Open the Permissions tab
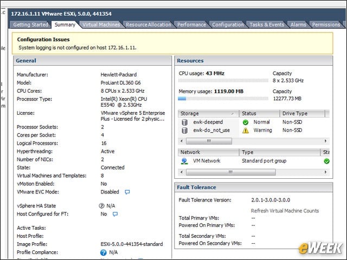This screenshot has width=347, height=260. (x=326, y=24)
